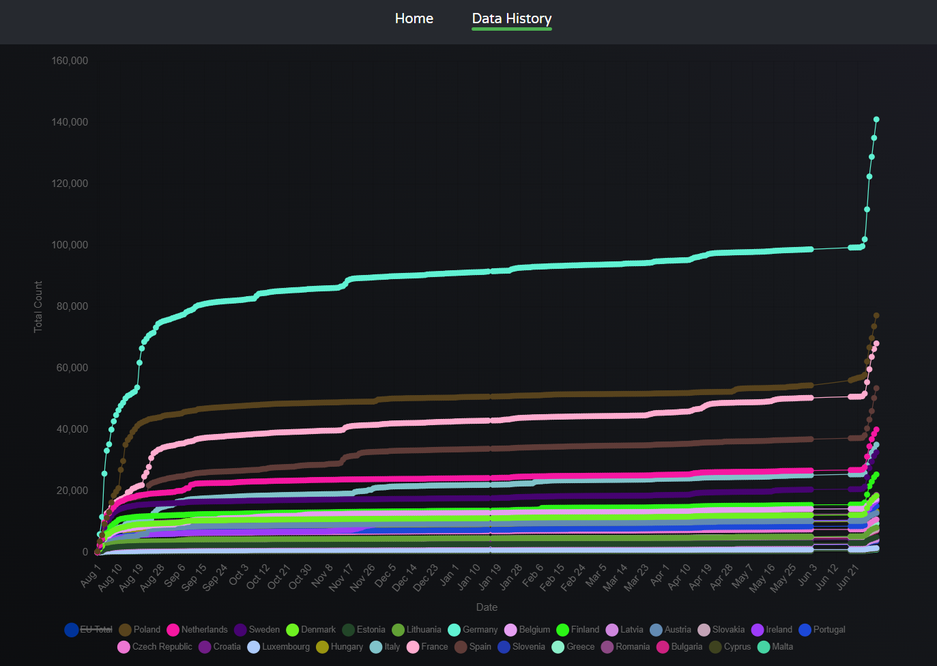Click the Slovakia greyish pink swatch
Screen dimensions: 937x666
click(704, 630)
